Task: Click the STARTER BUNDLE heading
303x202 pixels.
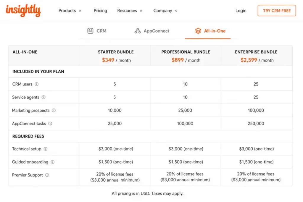Action: coord(116,52)
